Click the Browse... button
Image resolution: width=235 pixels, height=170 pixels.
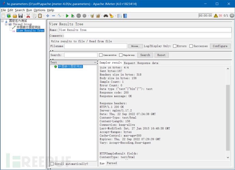pyautogui.click(x=135, y=46)
